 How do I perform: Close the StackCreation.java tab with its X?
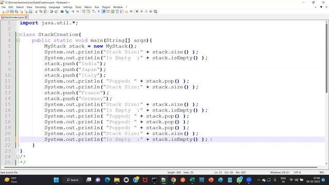click(26, 17)
